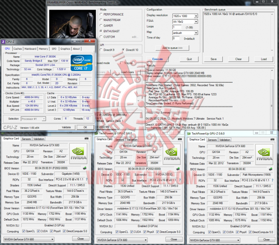Click the Palit GPU-Z title bar icon
The width and height of the screenshot is (279, 245).
pos(189,134)
